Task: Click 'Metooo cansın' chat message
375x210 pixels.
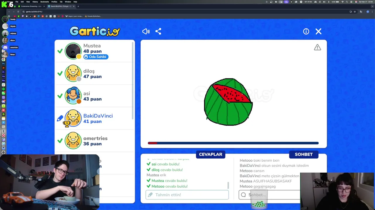Action: pos(252,171)
